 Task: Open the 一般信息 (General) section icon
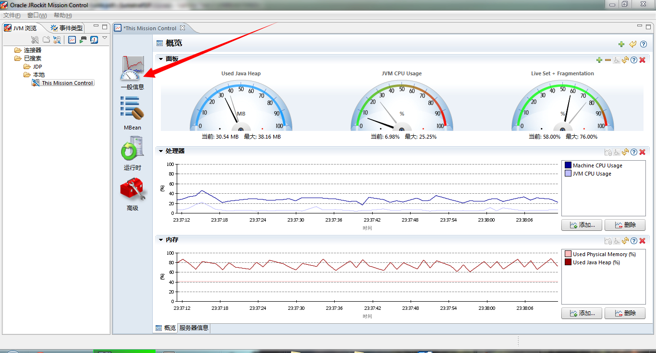coord(132,68)
